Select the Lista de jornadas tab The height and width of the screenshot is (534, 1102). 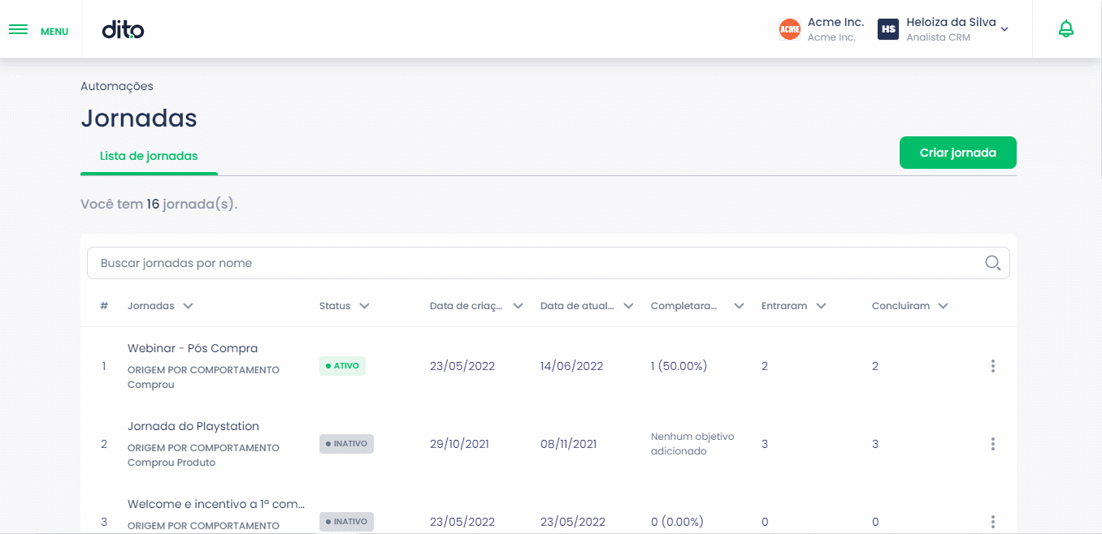149,156
